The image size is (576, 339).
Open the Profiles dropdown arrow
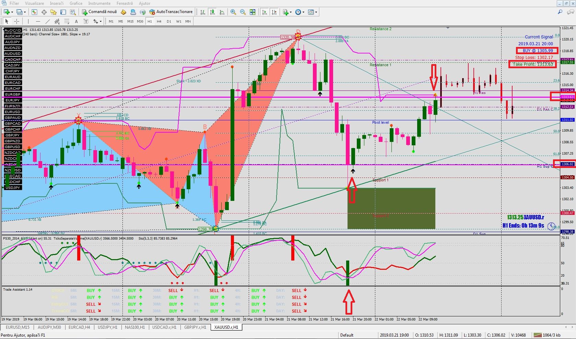[25, 12]
